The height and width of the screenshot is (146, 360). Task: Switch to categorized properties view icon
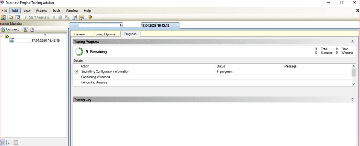click(x=2, y=142)
